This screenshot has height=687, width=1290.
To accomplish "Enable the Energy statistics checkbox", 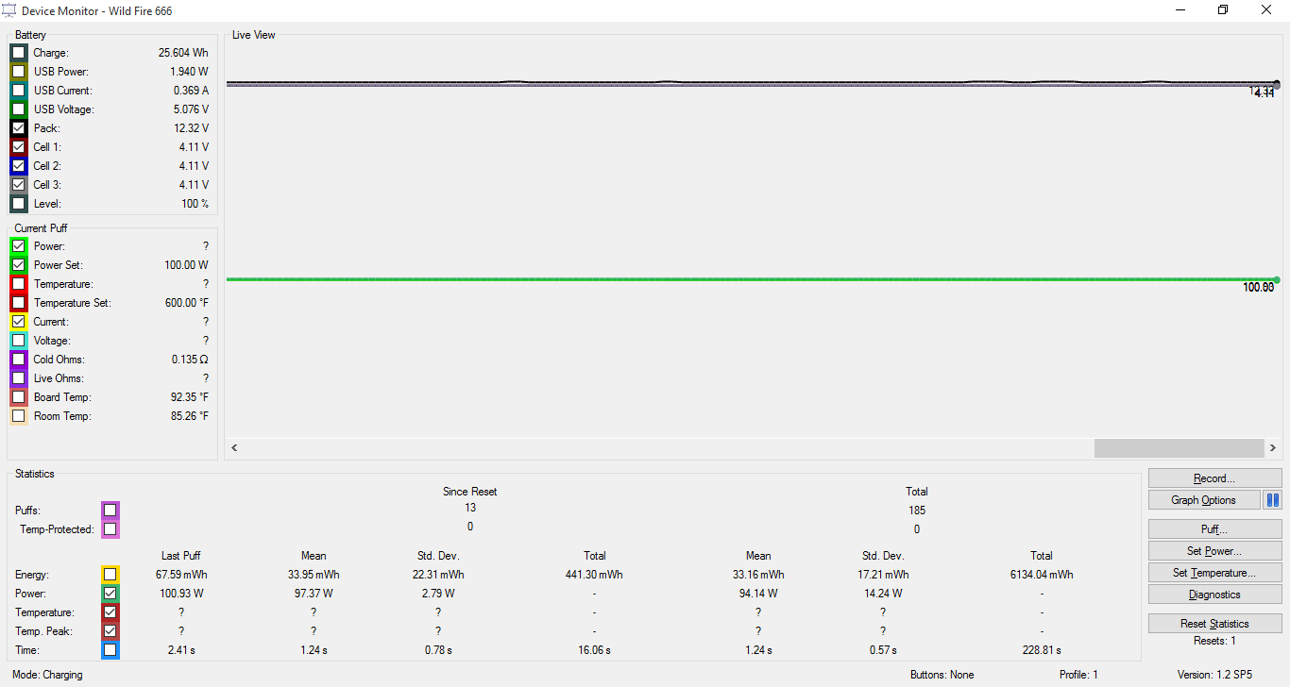I will pyautogui.click(x=110, y=575).
